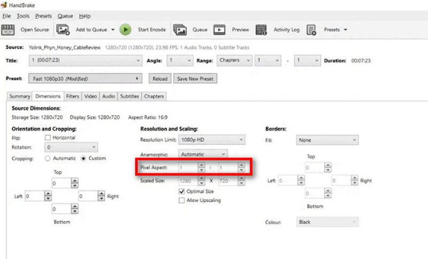Open the Anamorphic Automatic dropdown
The image size is (428, 259).
pos(203,154)
